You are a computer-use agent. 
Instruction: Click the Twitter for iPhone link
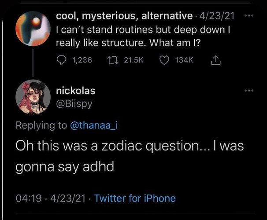pyautogui.click(x=135, y=198)
